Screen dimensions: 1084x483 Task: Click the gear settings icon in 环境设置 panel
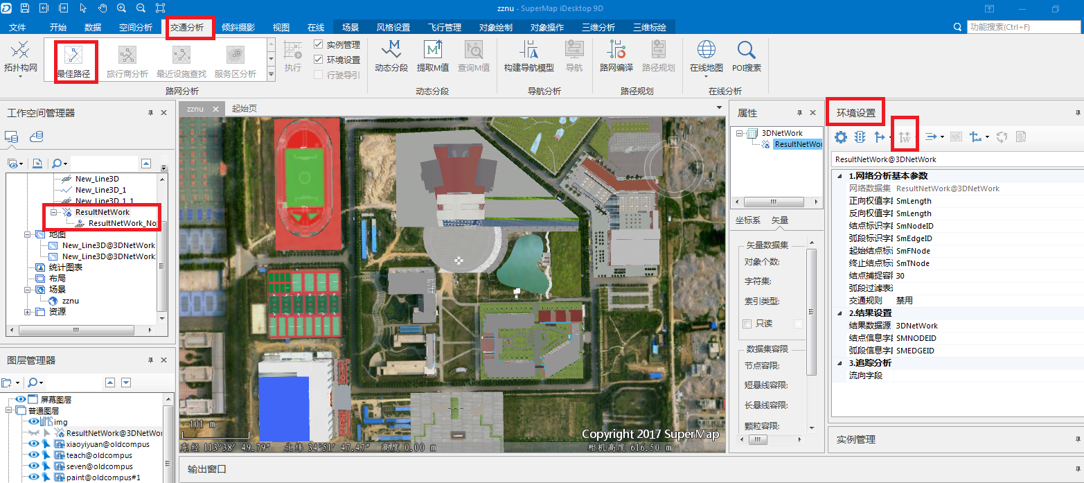coord(841,137)
